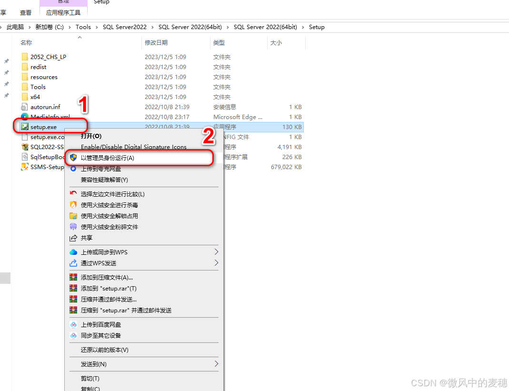Choose 使用火绒安全进行杀毒
Viewport: 509px width, 391px height.
[110, 205]
